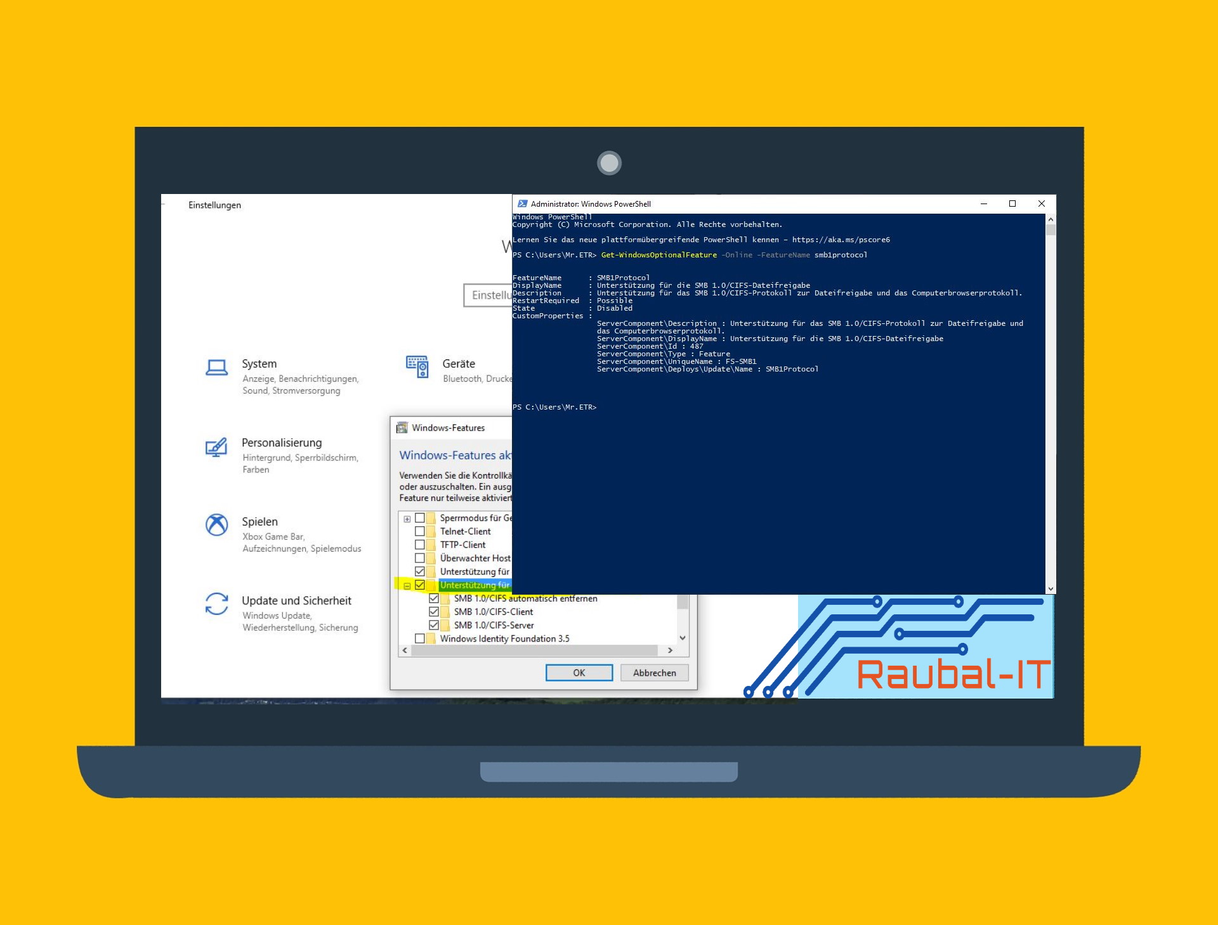Select the Update und Sicherheit heading
Viewport: 1218px width, 925px height.
[x=296, y=600]
